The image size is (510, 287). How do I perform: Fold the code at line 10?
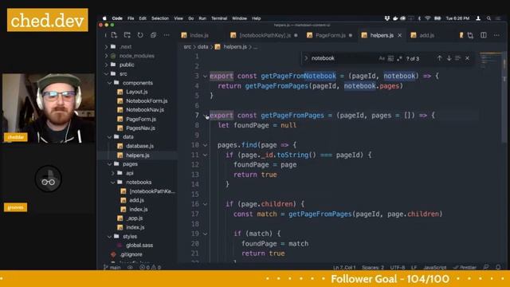(206, 145)
